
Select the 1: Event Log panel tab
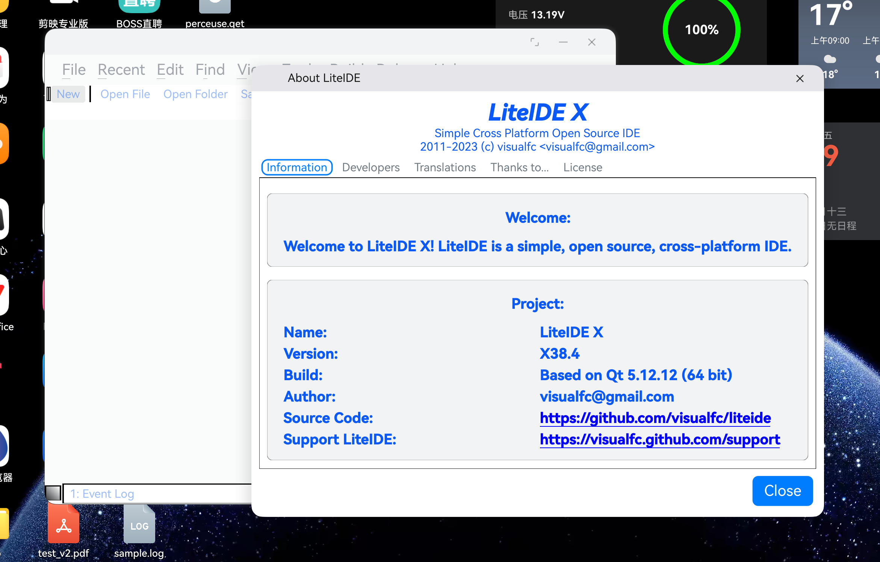point(102,494)
